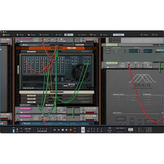Toggle metronome Pre-count
The image size is (164, 164).
click(21, 131)
